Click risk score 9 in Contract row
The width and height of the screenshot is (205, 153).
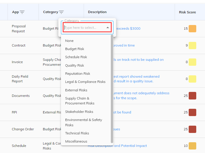tap(187, 45)
